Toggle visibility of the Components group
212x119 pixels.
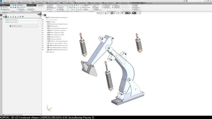pos(43,22)
